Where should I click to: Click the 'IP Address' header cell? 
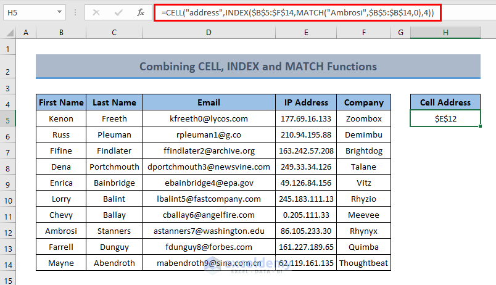pos(306,102)
